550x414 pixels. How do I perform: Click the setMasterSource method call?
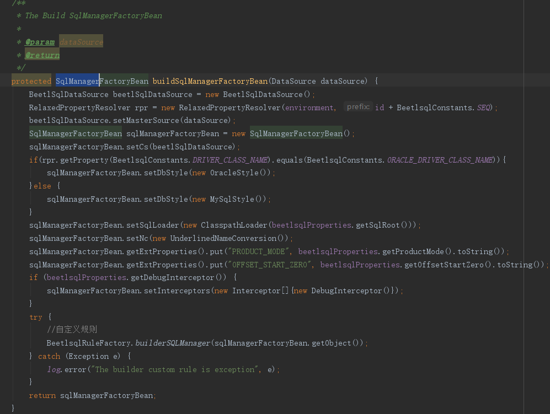point(146,120)
